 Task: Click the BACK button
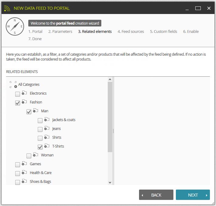coord(156,195)
